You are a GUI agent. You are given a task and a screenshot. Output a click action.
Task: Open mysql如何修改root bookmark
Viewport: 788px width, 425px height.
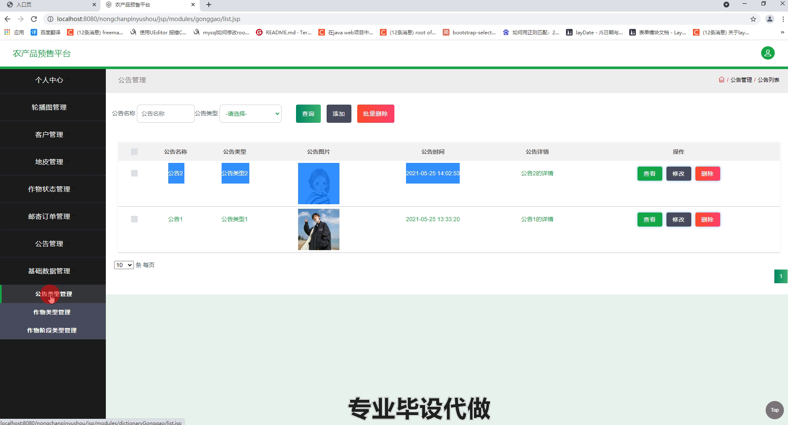(x=221, y=32)
